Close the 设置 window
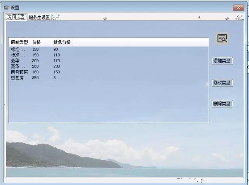Screen dimensions: 249x185 point(238,7)
